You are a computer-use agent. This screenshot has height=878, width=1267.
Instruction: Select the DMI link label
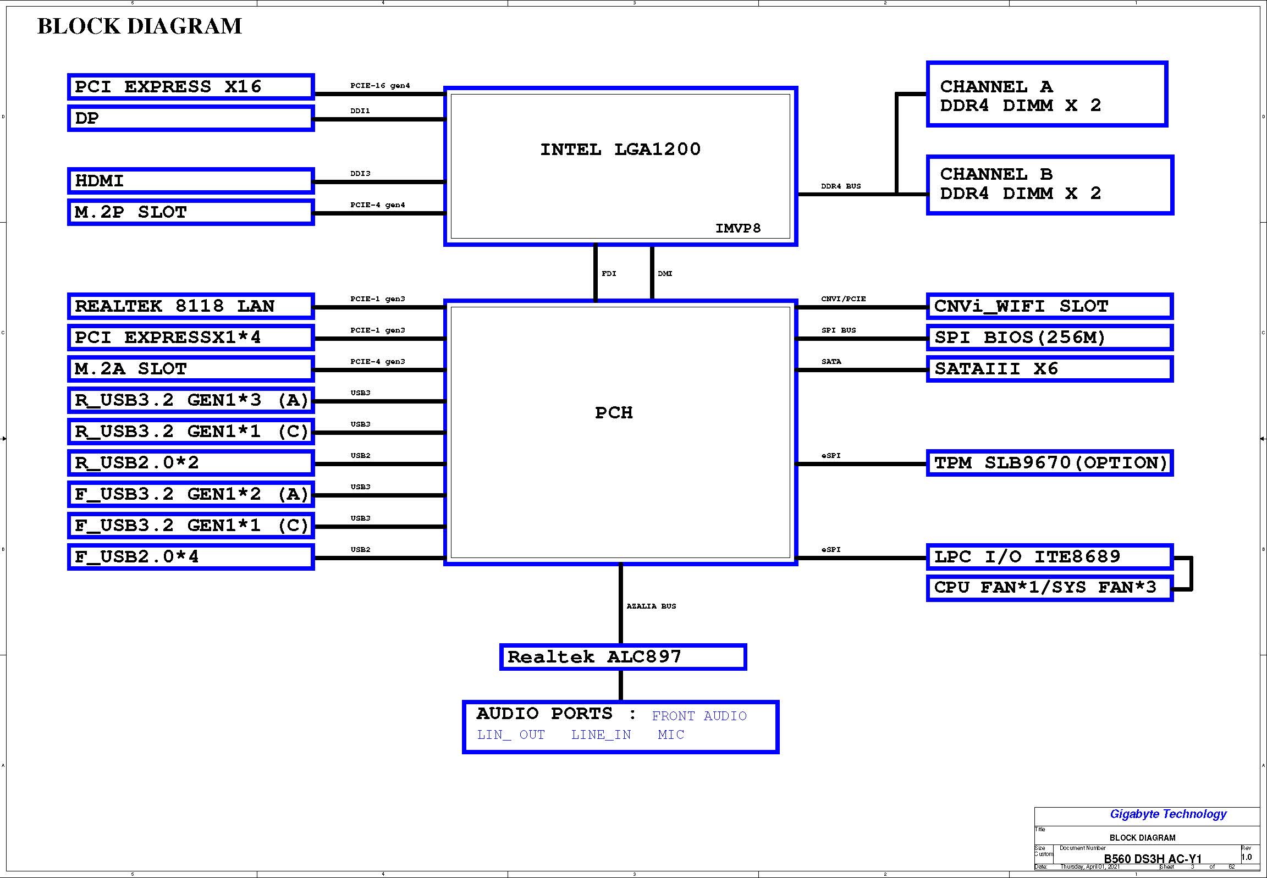665,273
